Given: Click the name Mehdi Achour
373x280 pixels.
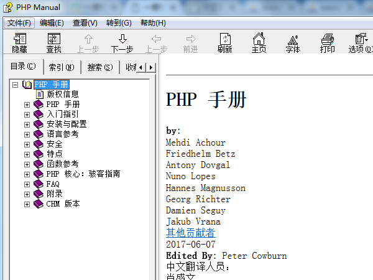Looking at the screenshot, I should click(x=196, y=142).
